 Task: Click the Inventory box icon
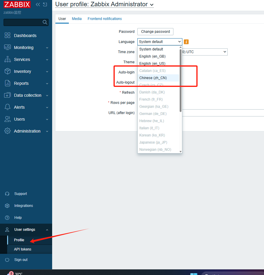click(7, 71)
